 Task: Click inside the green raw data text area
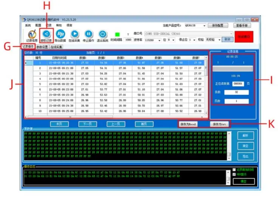tap(125, 146)
